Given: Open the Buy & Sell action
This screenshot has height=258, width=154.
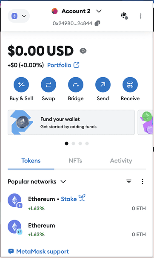Looking at the screenshot, I should (x=21, y=84).
